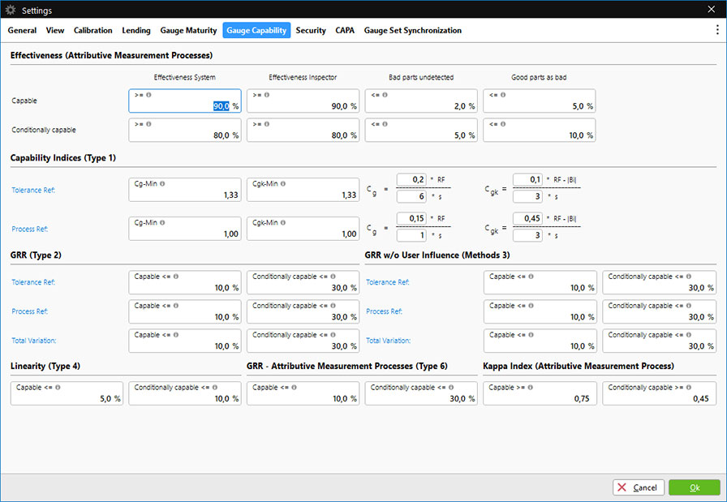Image resolution: width=727 pixels, height=502 pixels.
Task: Switch to the Calibration tab
Action: [92, 30]
